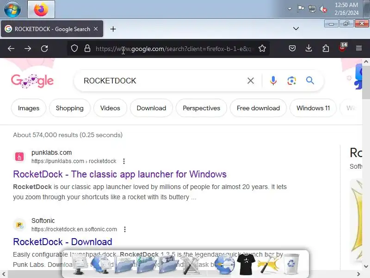
Task: Open the Windows Start menu orb
Action: pos(12,9)
